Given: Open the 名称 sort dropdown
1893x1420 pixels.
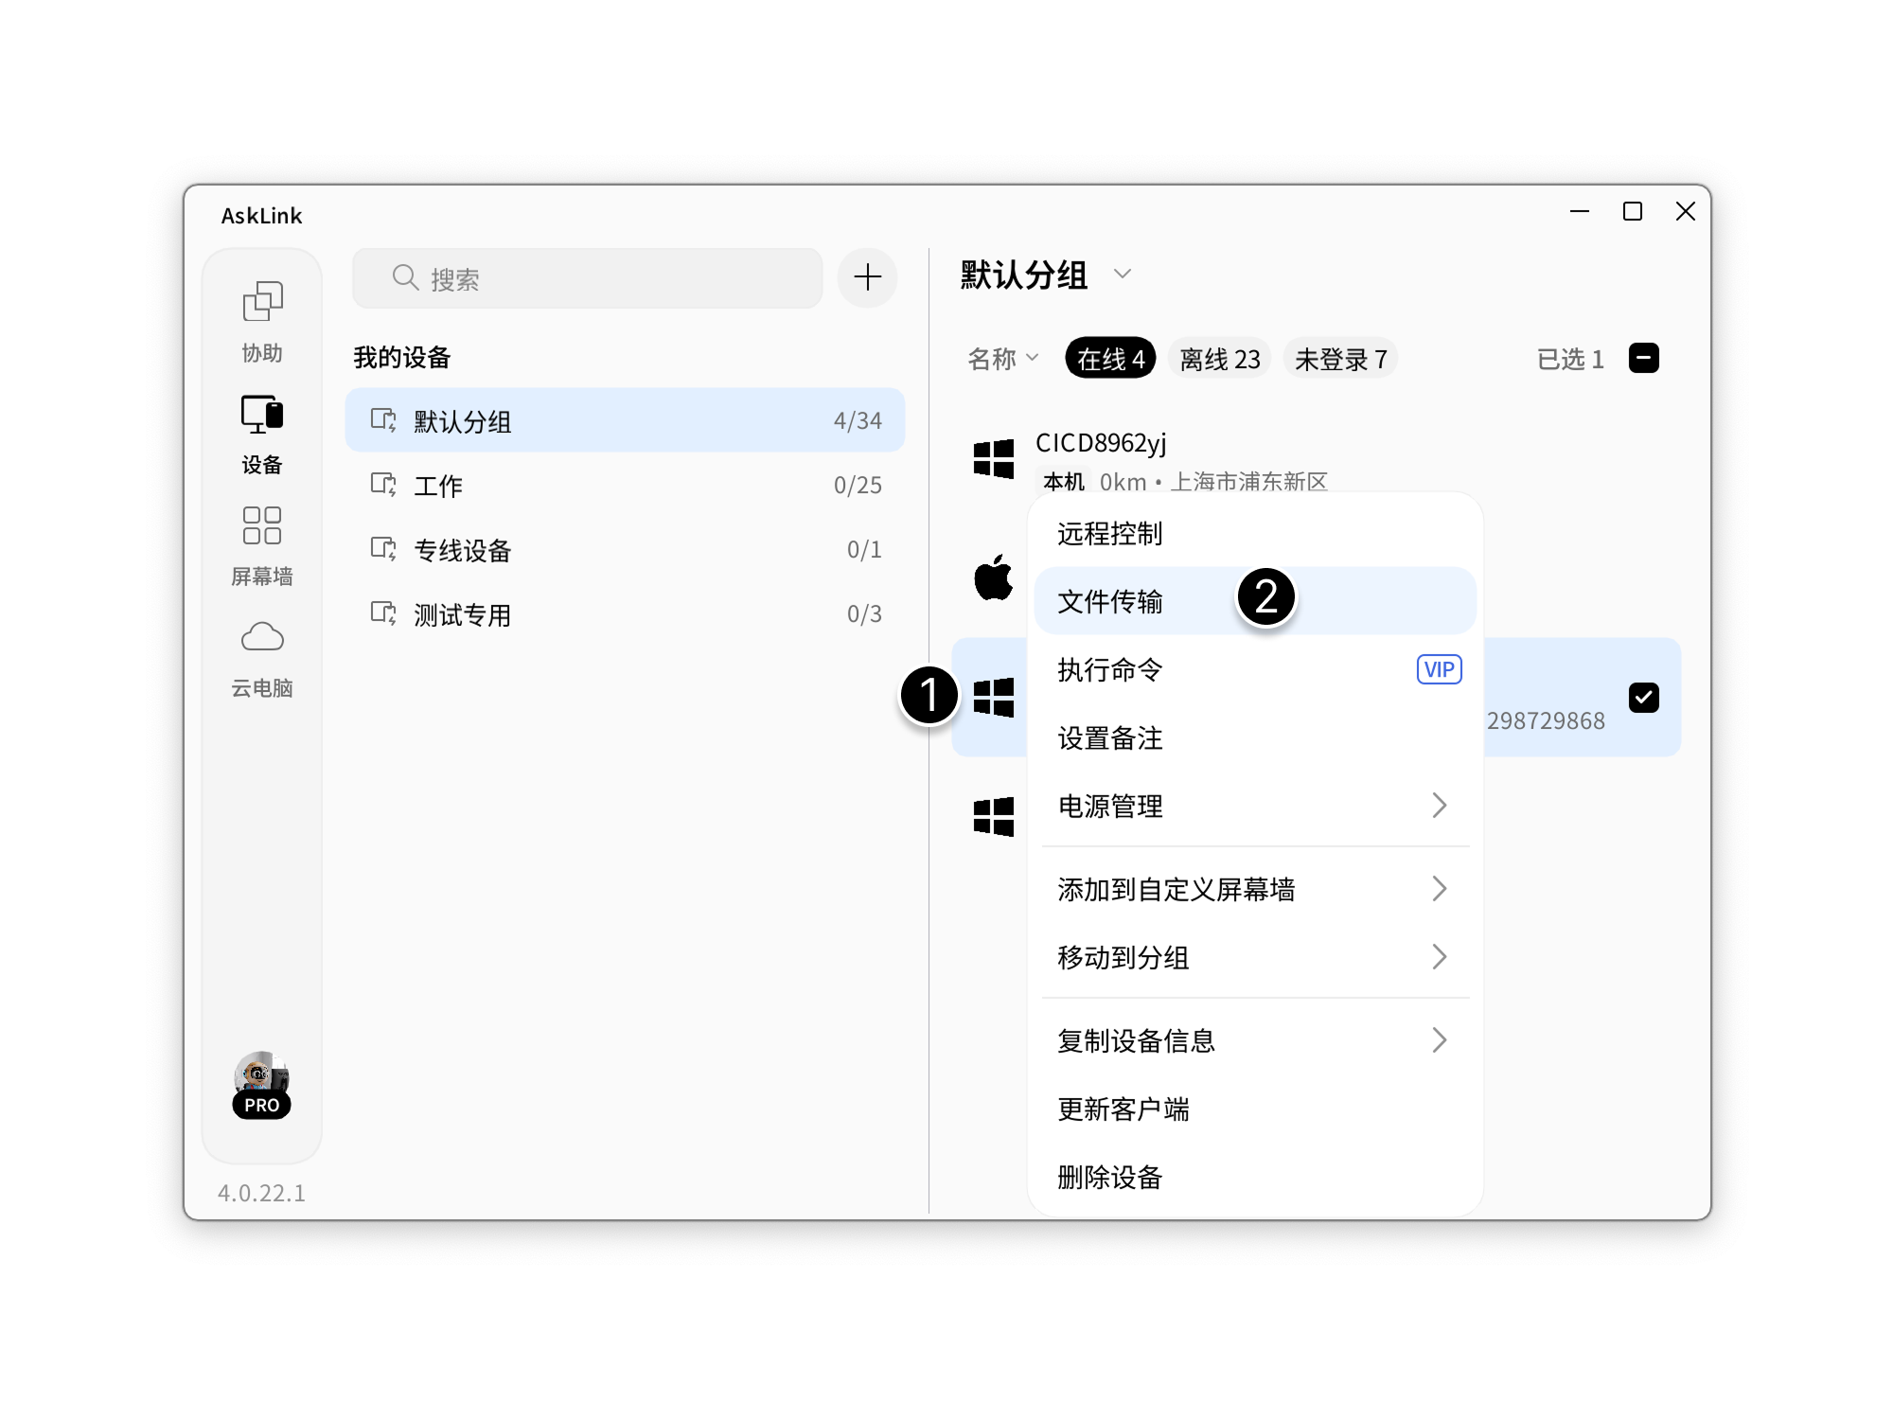Looking at the screenshot, I should pyautogui.click(x=1000, y=358).
